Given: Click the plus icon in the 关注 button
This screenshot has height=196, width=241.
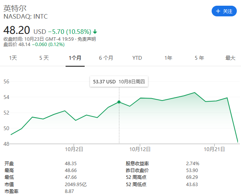Looking at the screenshot, I should (x=218, y=11).
